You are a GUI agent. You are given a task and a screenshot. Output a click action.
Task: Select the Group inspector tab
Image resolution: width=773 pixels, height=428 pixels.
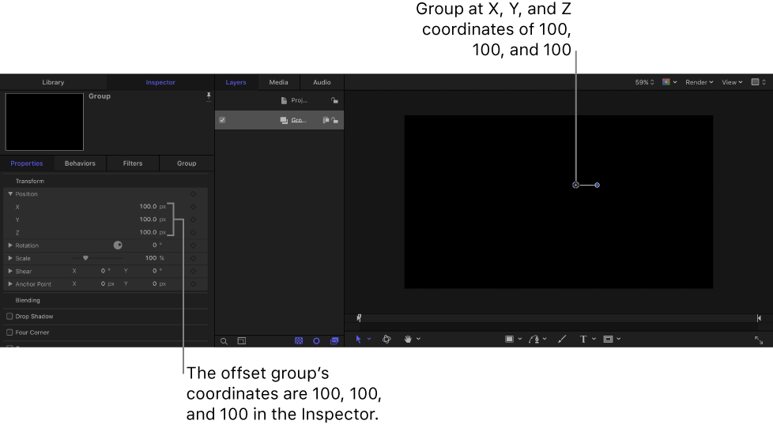pos(187,163)
